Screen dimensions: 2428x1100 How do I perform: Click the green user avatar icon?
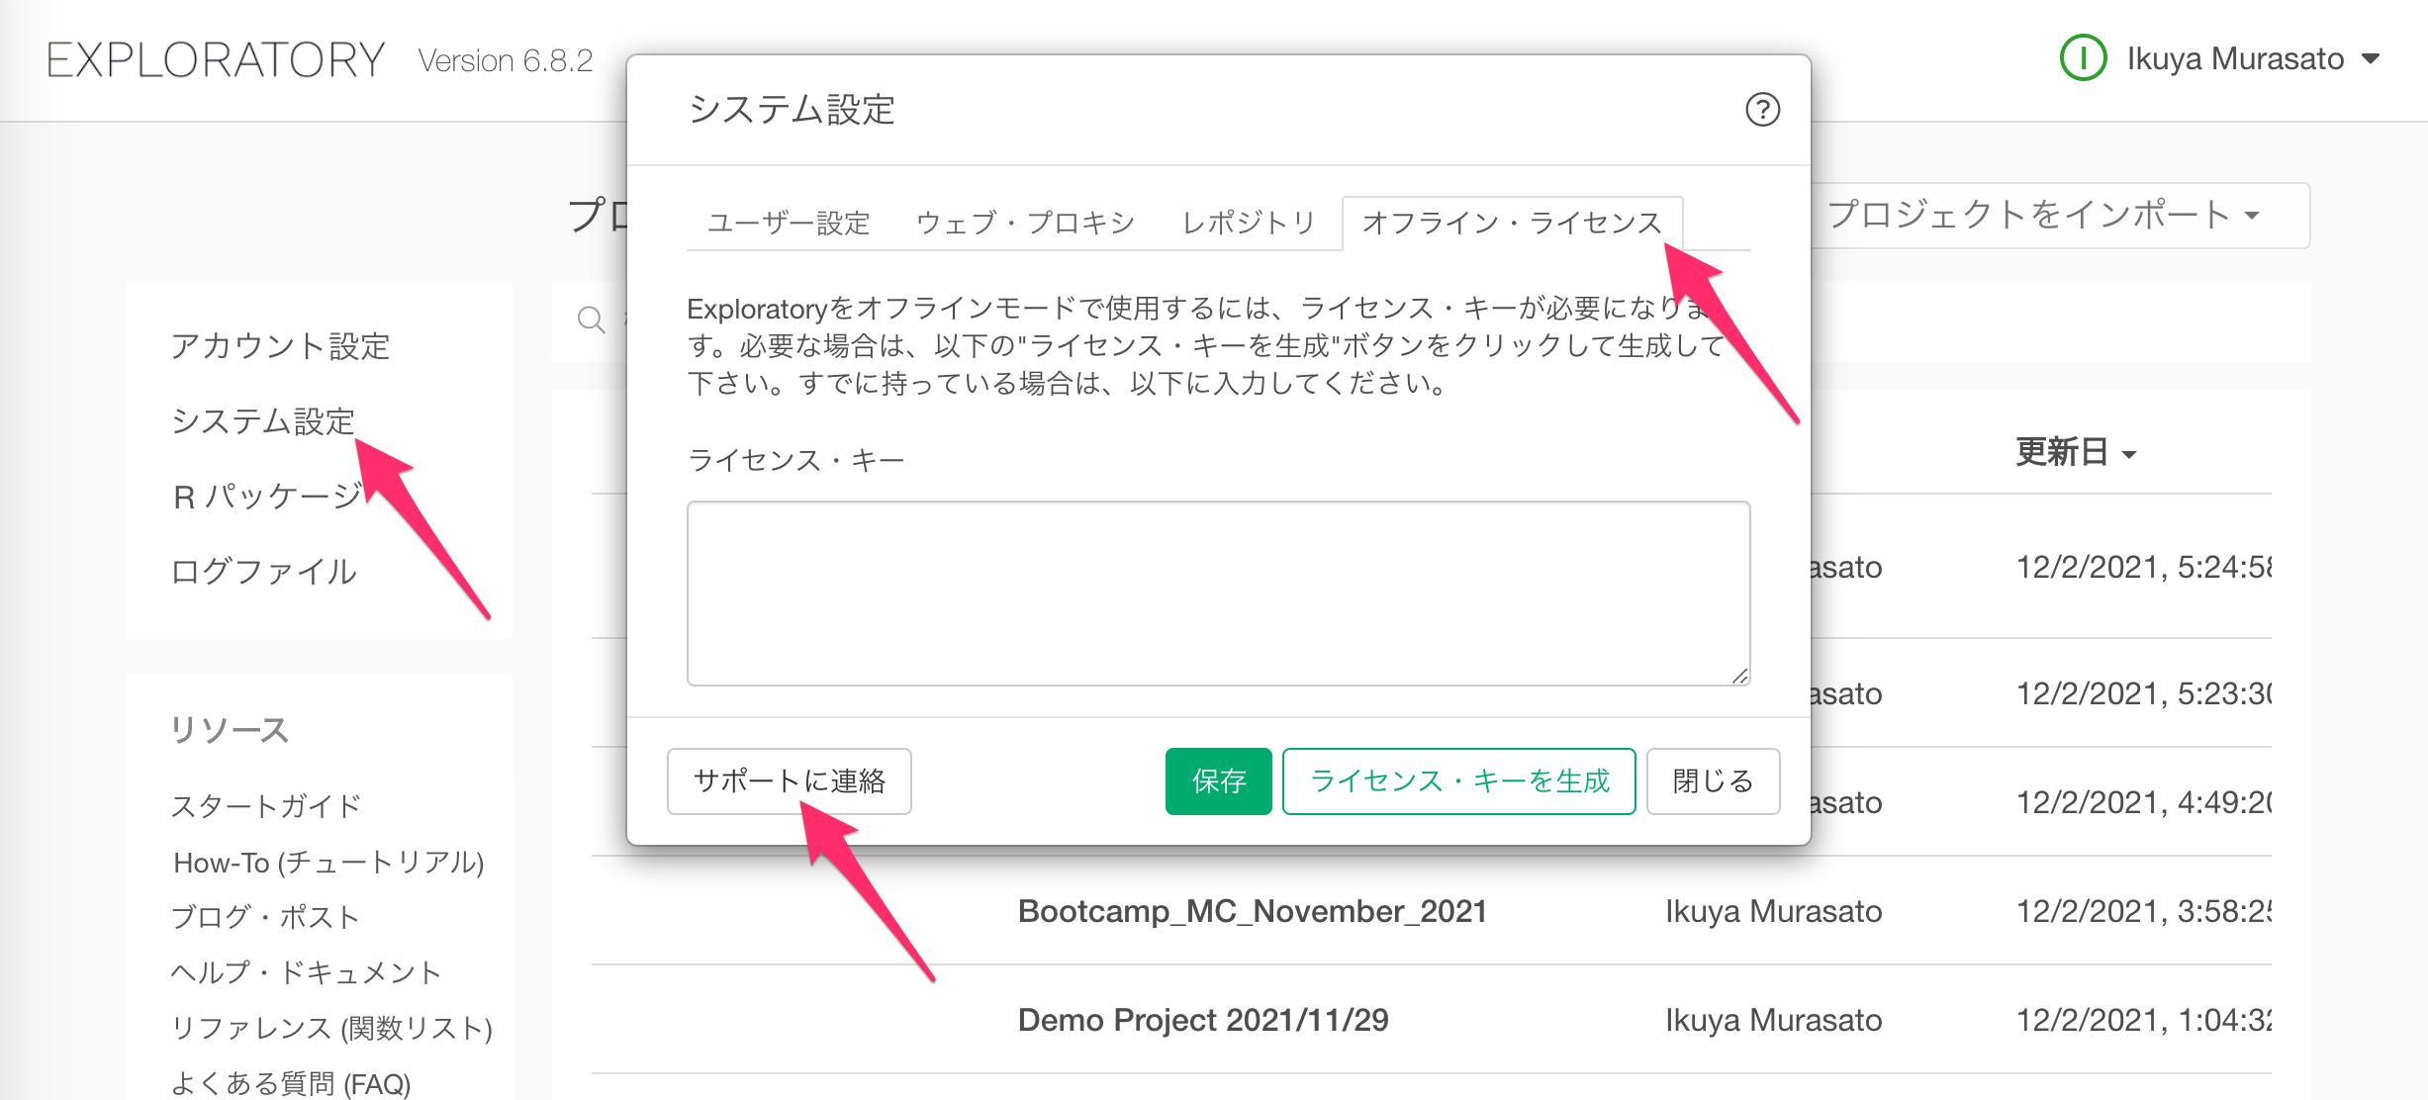2083,58
